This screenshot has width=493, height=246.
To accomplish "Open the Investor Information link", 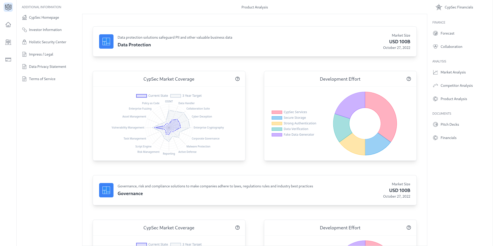I will [x=45, y=30].
